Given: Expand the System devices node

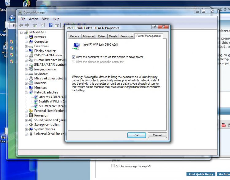Looking at the screenshot, I should click(26, 129).
